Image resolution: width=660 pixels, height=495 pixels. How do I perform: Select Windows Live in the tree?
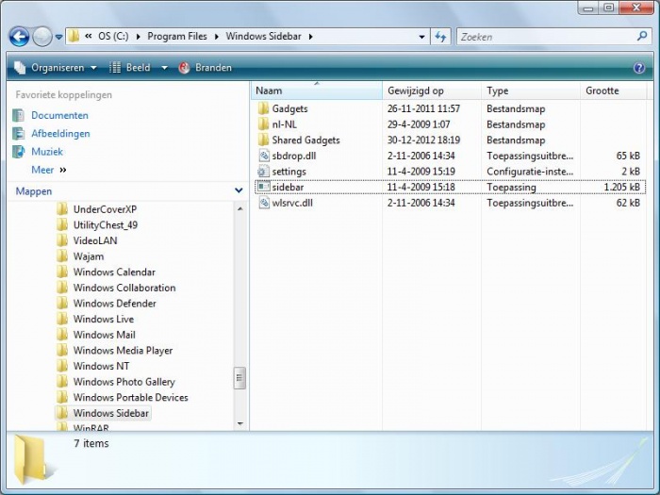click(x=104, y=319)
